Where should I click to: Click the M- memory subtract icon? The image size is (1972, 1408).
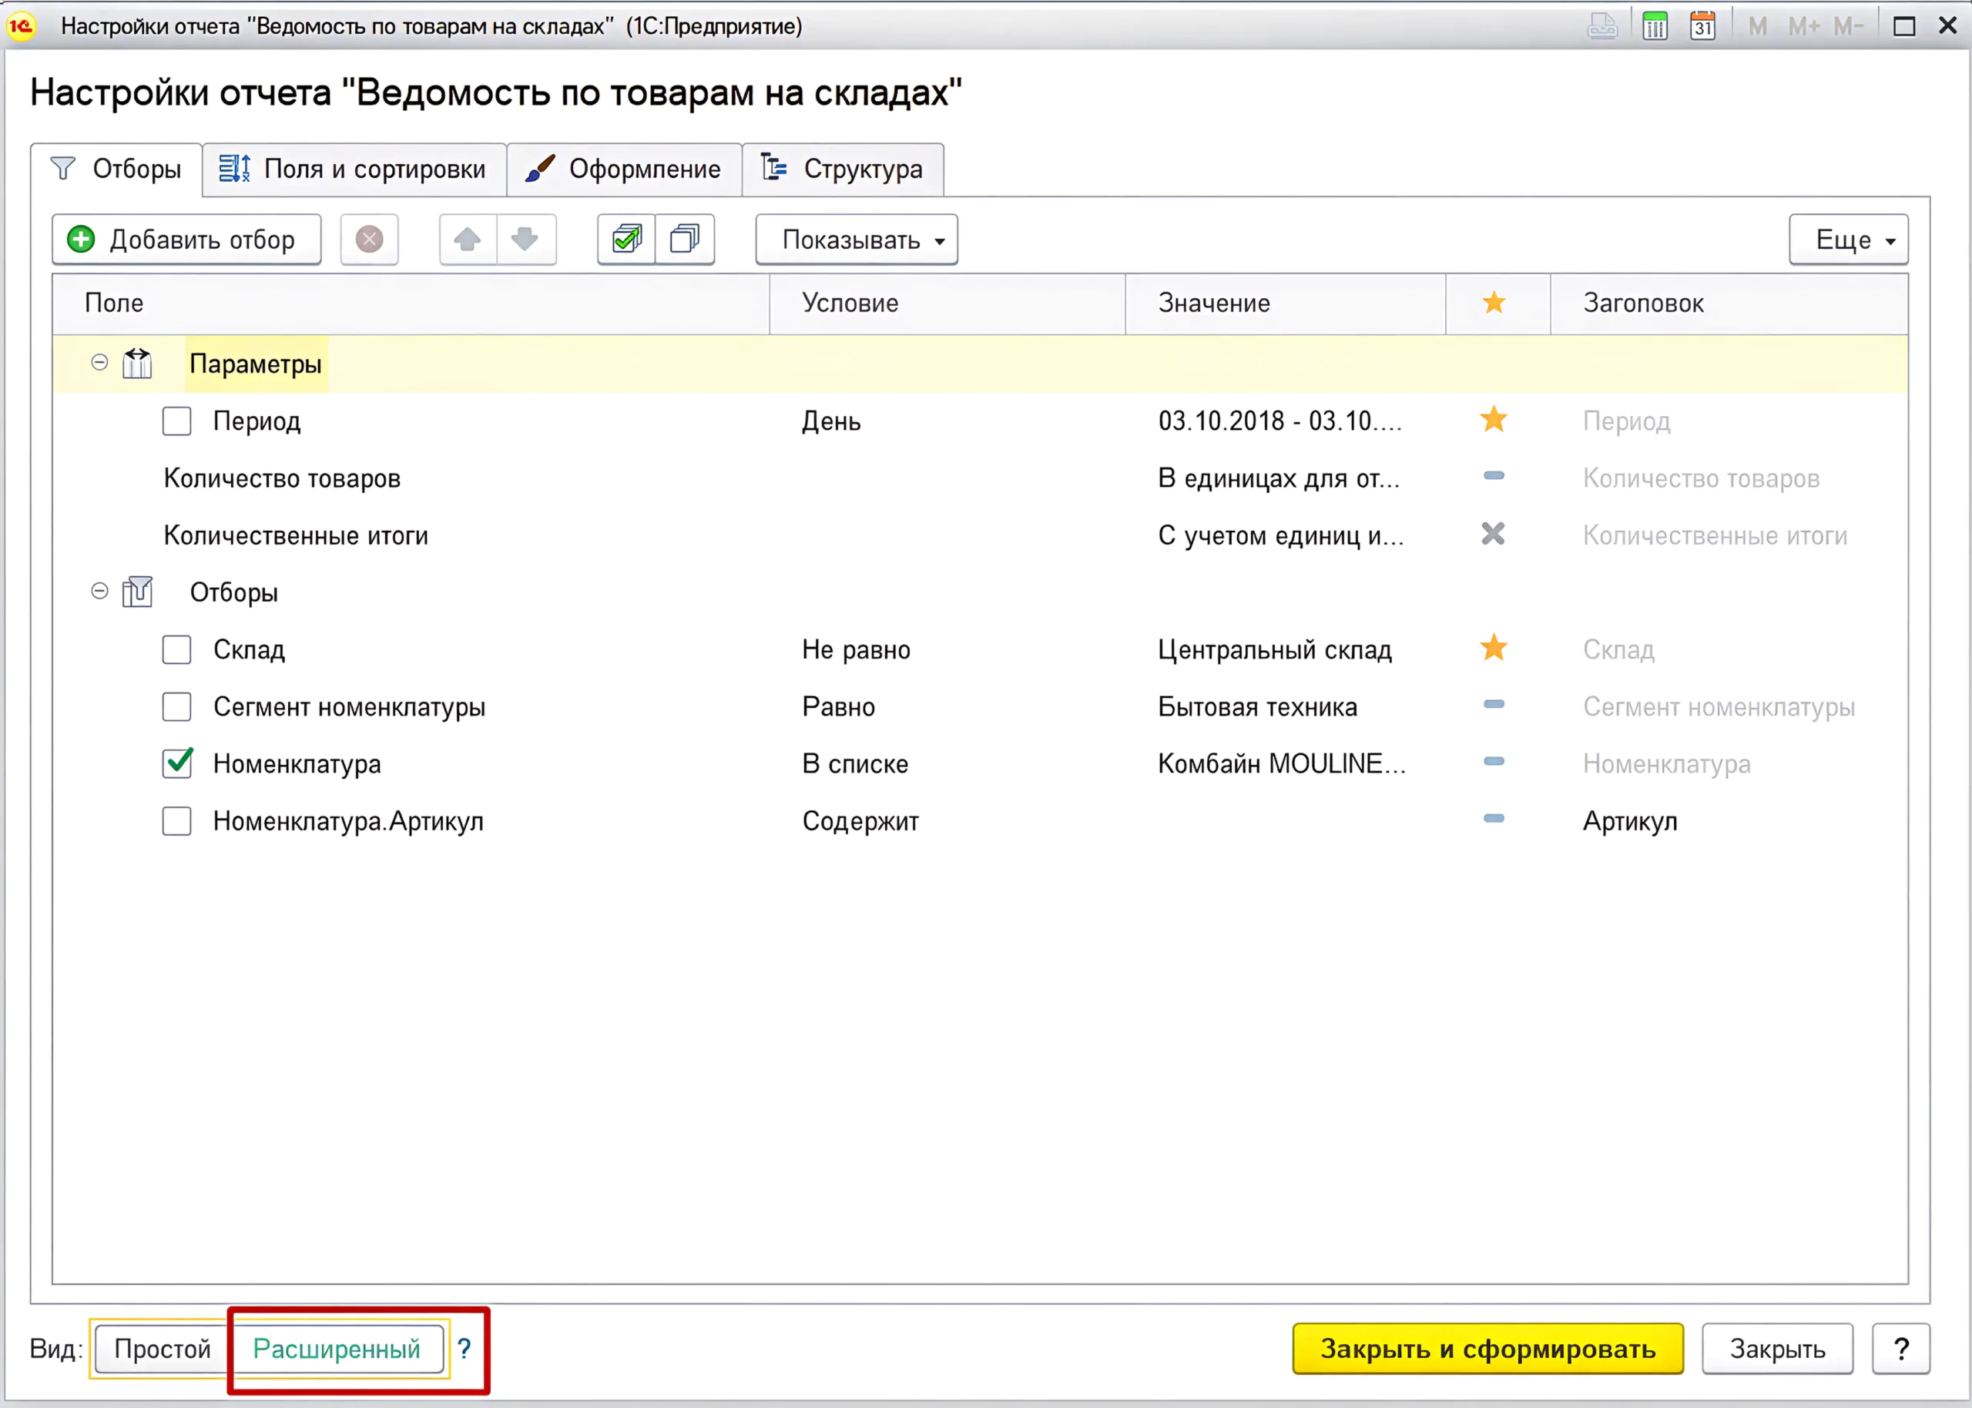pyautogui.click(x=1848, y=26)
